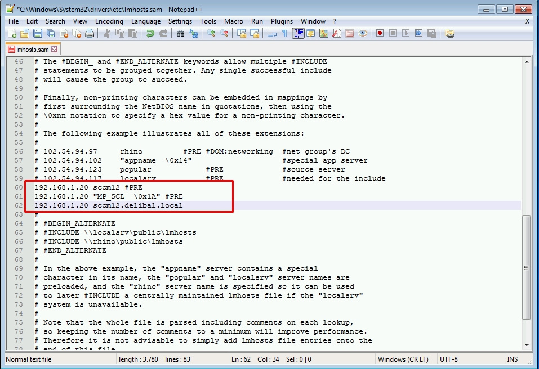The height and width of the screenshot is (369, 539).
Task: Click the Zoom In magnifier icon
Action: 211,34
